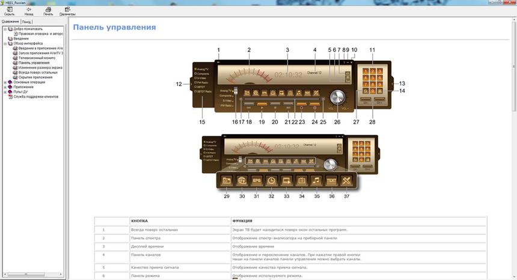Click record button above label 23
The width and height of the screenshot is (517, 280).
click(x=301, y=104)
